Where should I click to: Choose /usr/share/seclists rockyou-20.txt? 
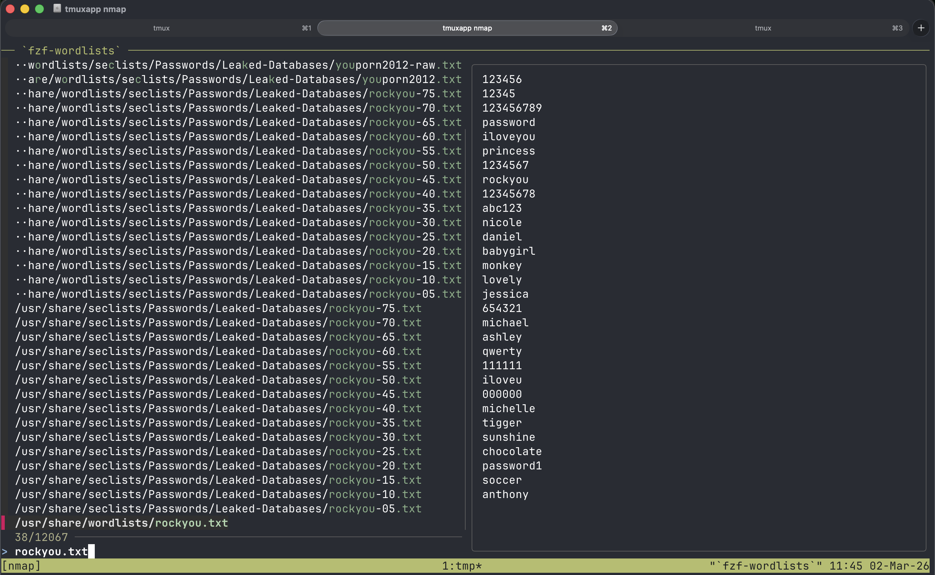tap(218, 466)
